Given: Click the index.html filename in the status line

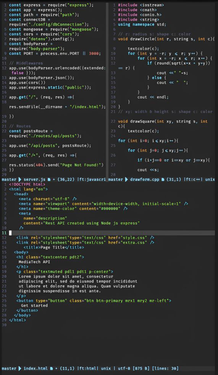Looking at the screenshot, I should point(36,368).
